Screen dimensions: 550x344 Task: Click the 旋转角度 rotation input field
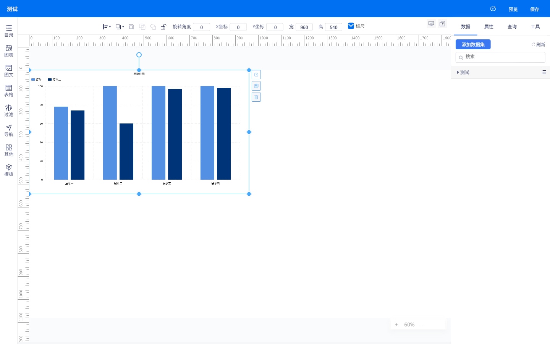(x=201, y=27)
